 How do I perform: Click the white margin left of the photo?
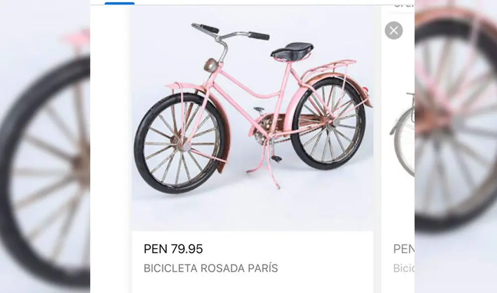(x=110, y=149)
